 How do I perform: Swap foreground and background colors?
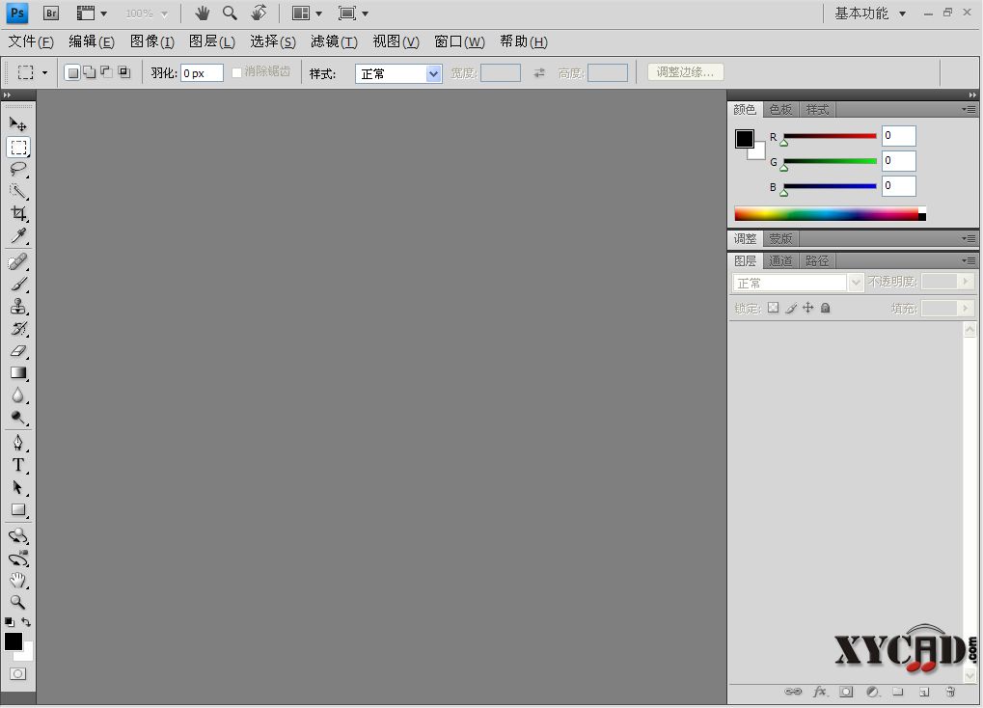tap(26, 622)
